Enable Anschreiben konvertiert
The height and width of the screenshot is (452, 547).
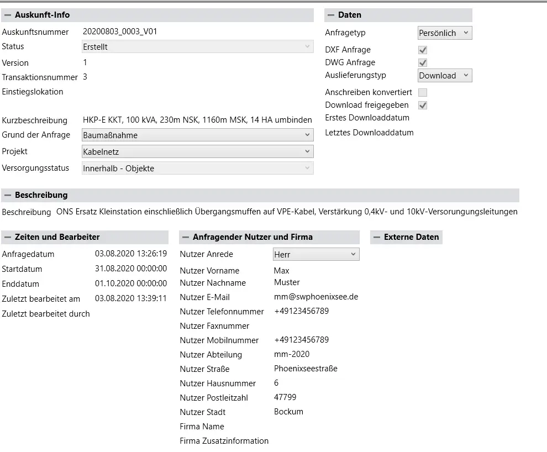click(x=422, y=92)
